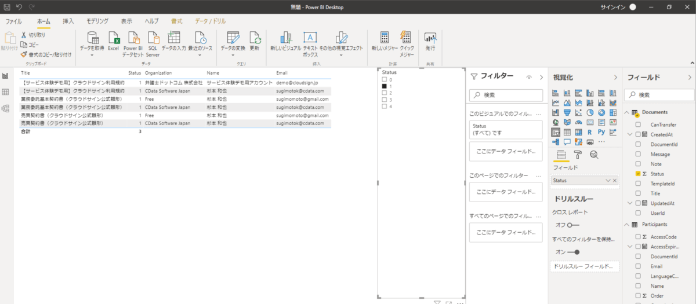Check the slicer option 2 checkbox

click(x=384, y=93)
